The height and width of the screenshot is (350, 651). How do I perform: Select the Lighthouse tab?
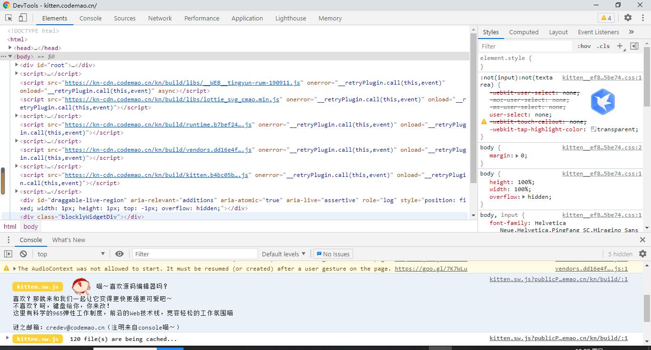pyautogui.click(x=291, y=18)
